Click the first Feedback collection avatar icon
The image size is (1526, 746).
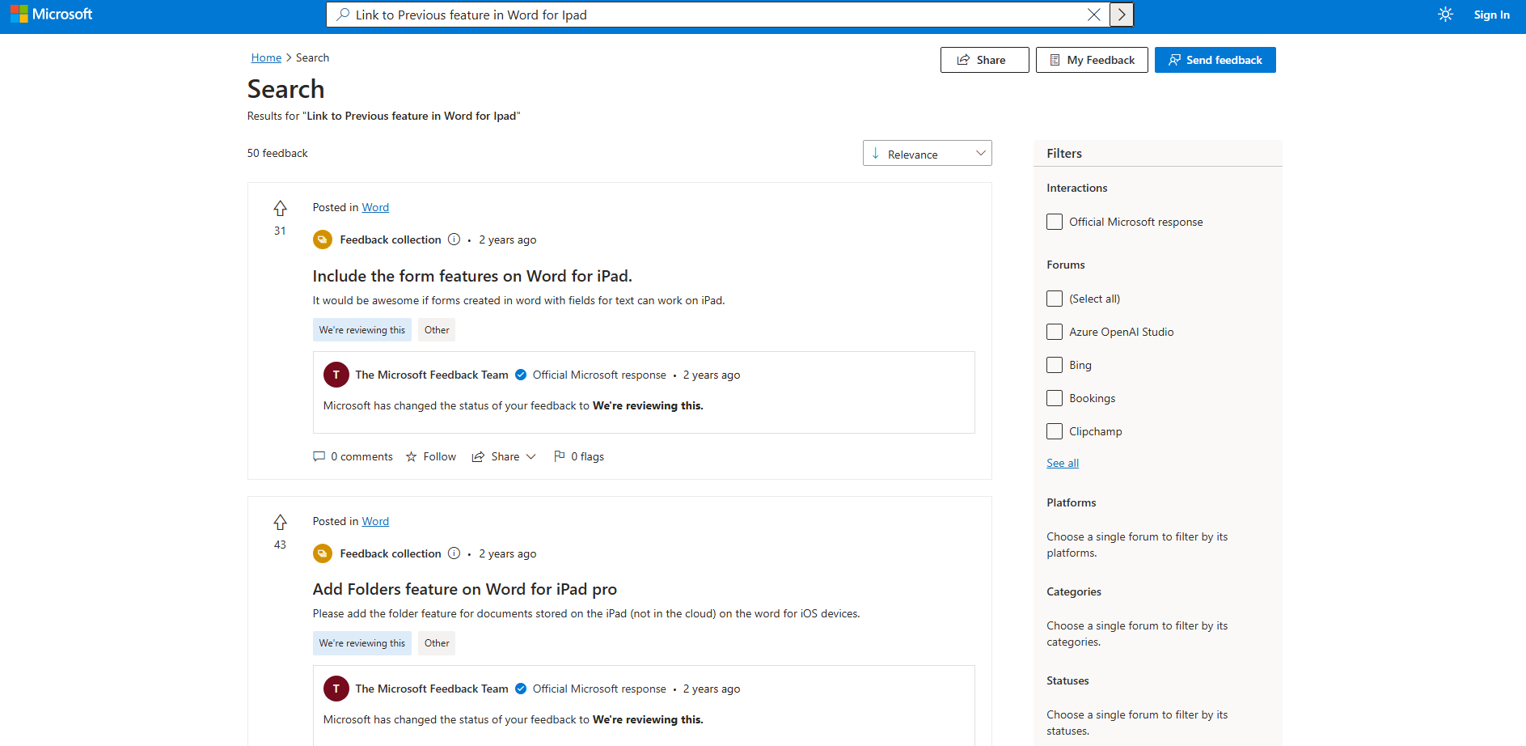coord(323,239)
